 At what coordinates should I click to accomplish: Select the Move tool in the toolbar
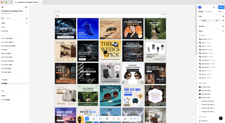click(x=87, y=119)
